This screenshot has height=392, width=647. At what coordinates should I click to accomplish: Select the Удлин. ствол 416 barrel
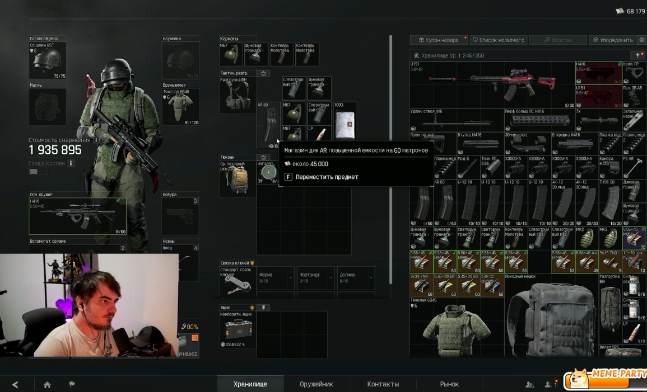tap(457, 120)
